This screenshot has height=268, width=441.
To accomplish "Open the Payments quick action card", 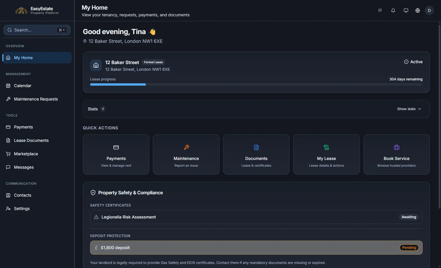I will tap(116, 154).
